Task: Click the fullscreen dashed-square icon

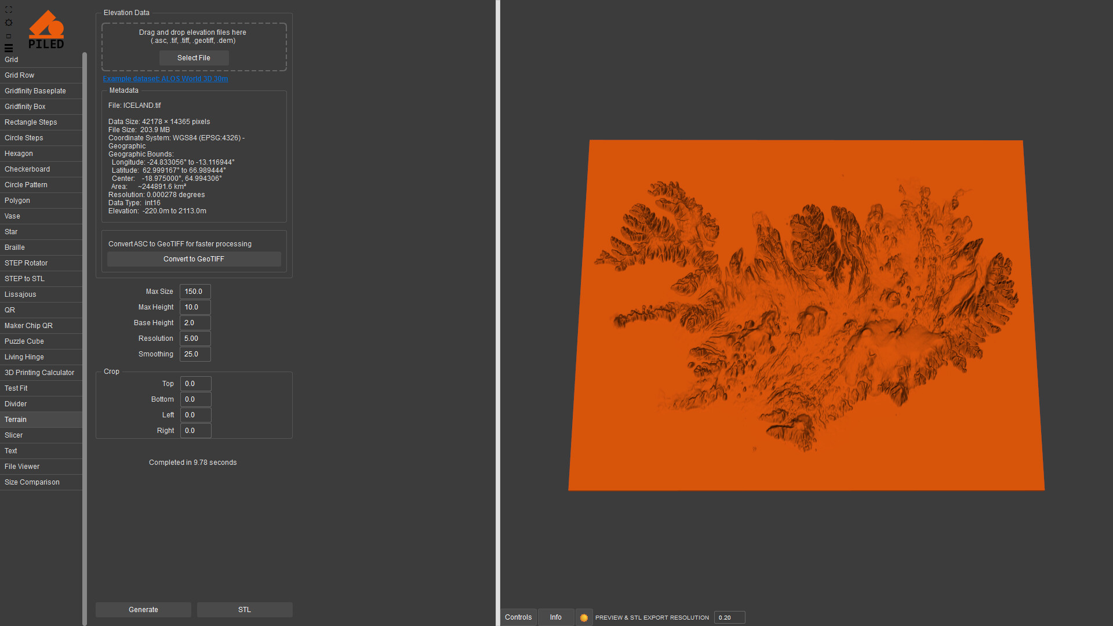Action: (x=9, y=10)
